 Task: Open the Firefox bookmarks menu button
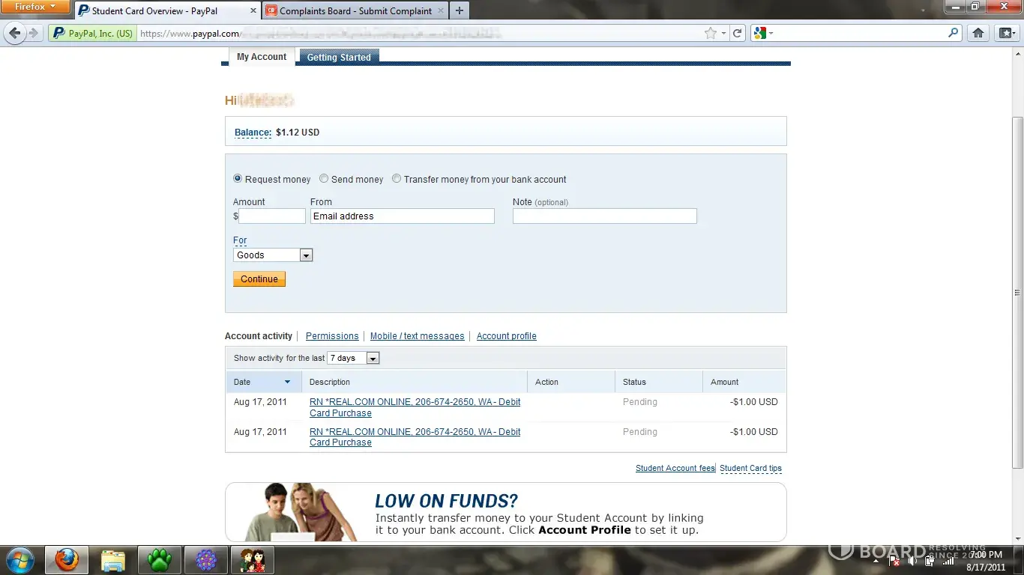[x=1005, y=33]
